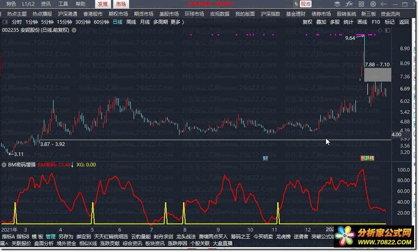The image size is (419, 252).
Task: Open the 盘面分析 bottom tab
Action: [44, 244]
